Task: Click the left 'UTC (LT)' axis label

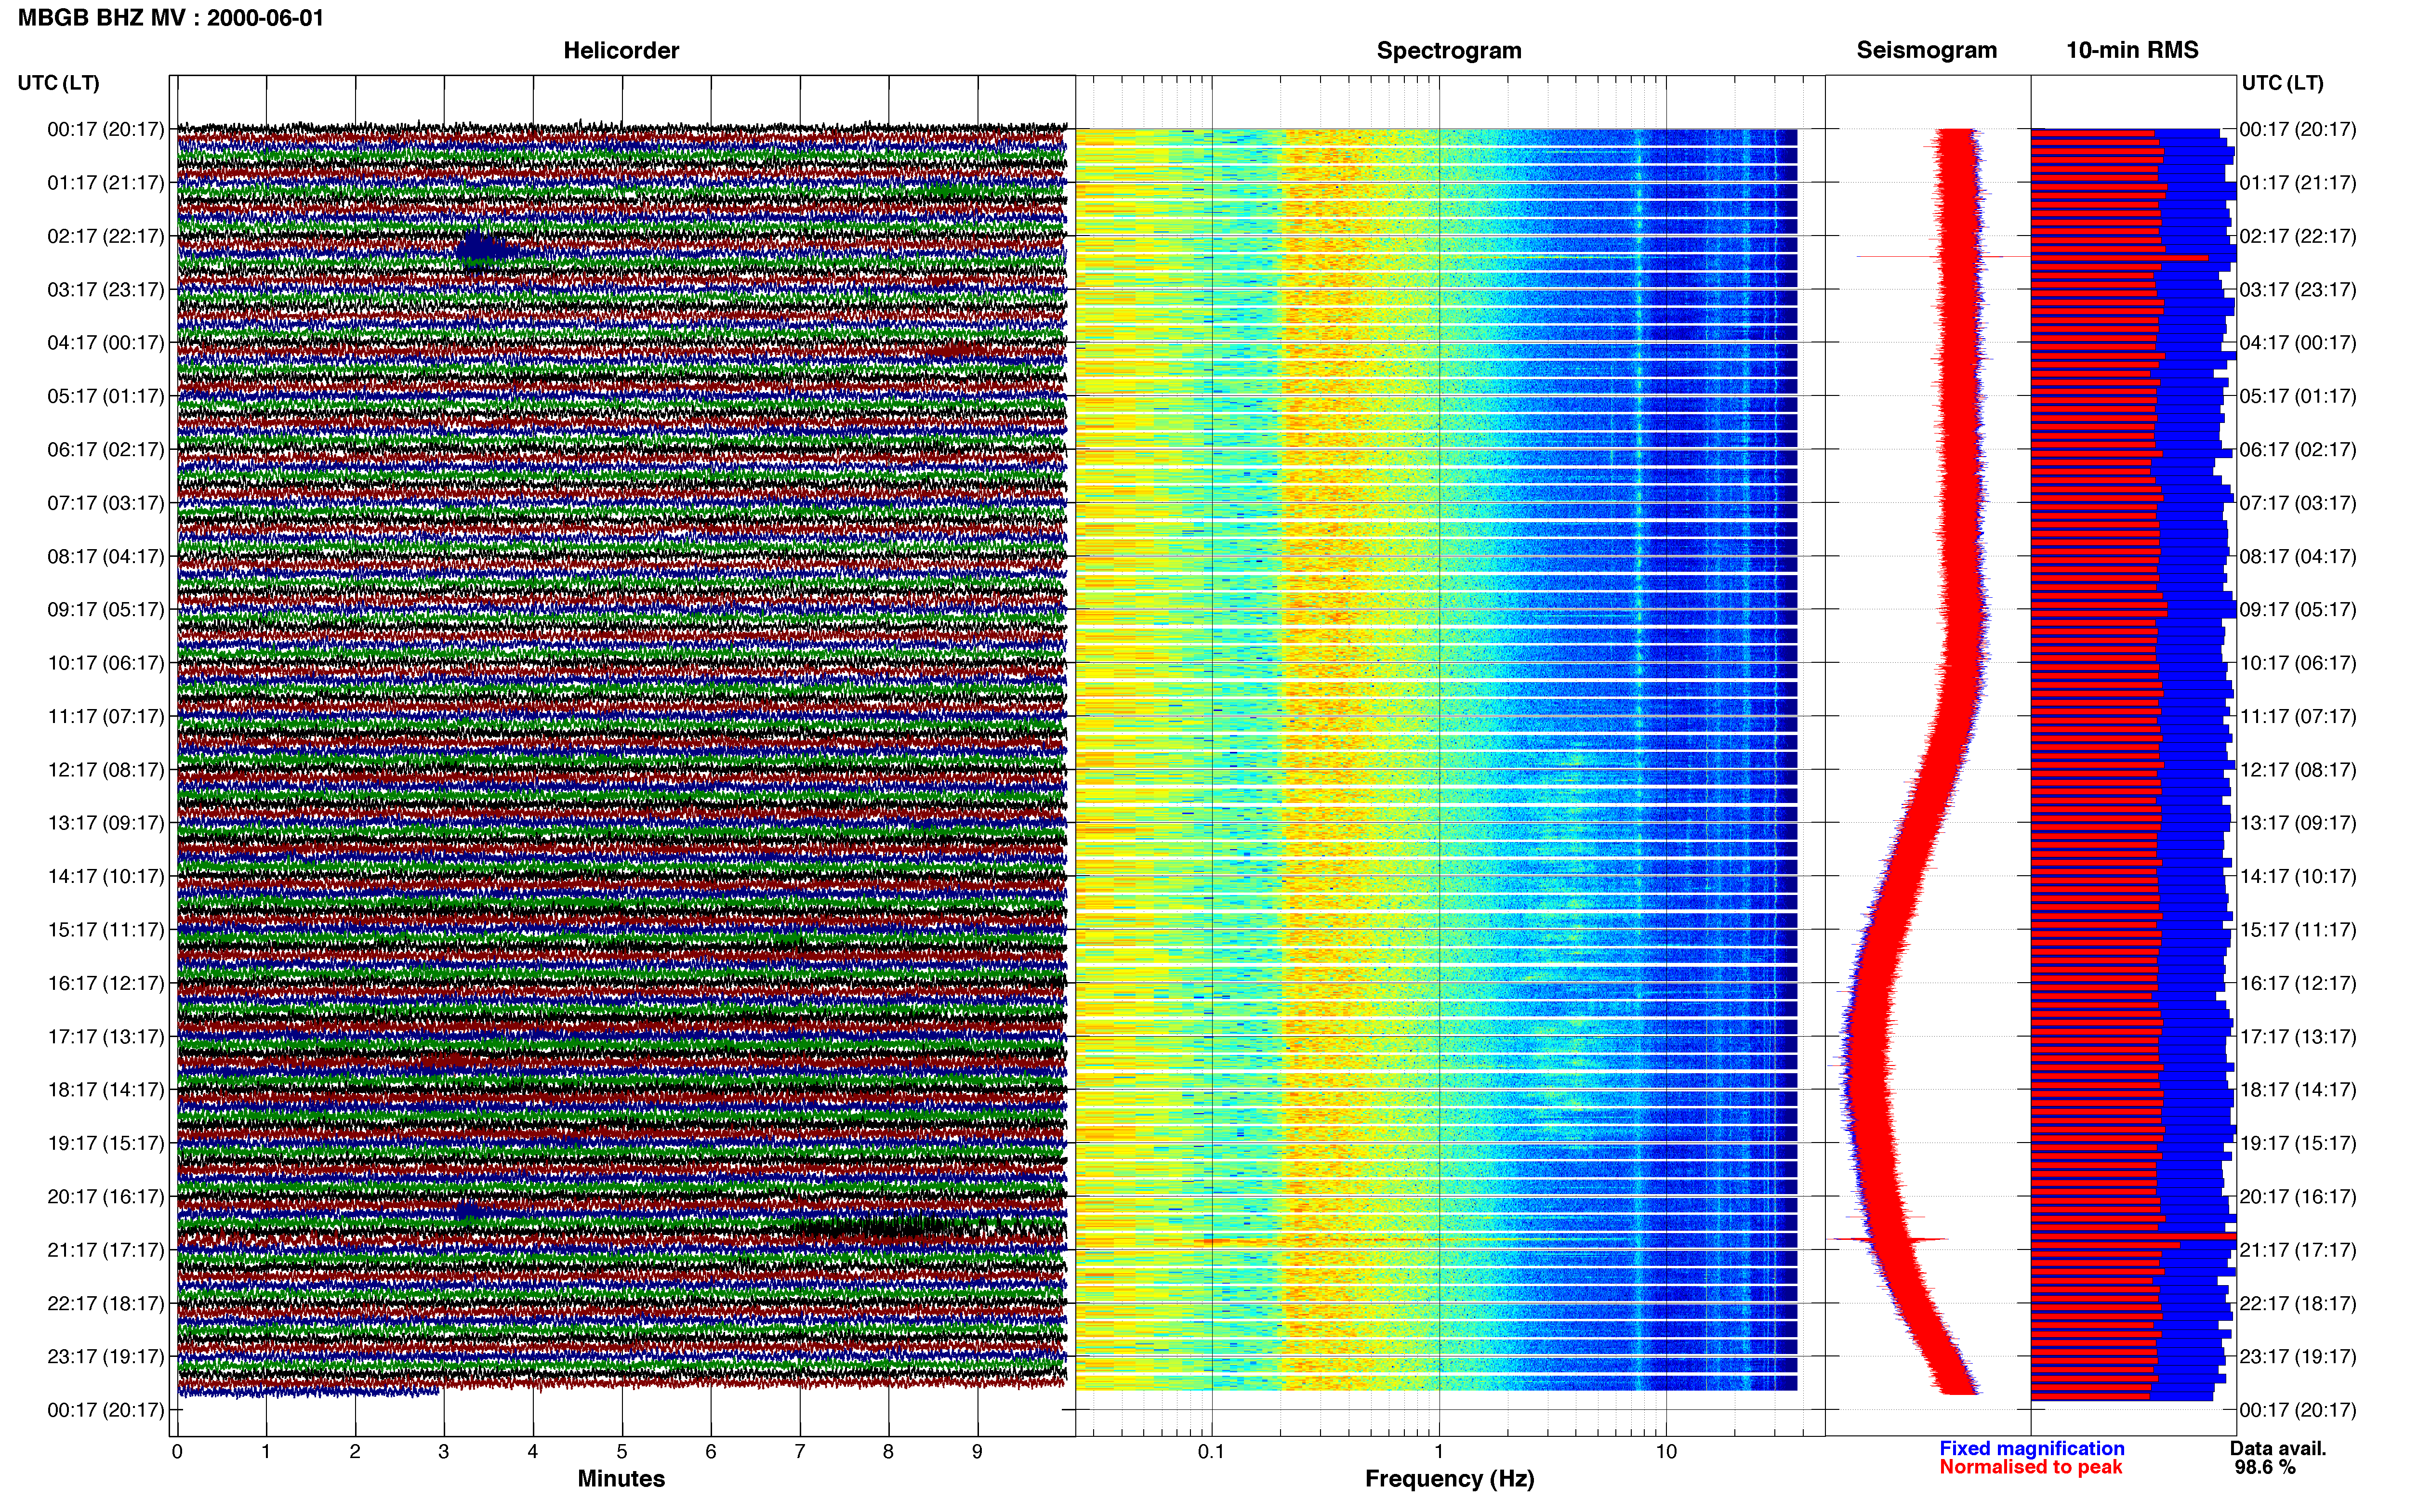Action: click(x=58, y=83)
